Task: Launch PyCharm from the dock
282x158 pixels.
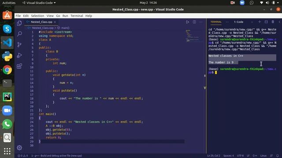Action: pyautogui.click(x=7, y=97)
